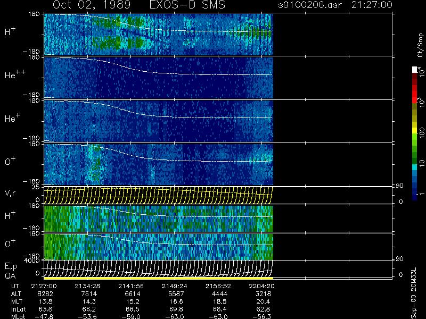Select the UT value '2204:20'
The width and height of the screenshot is (426, 319).
point(261,286)
